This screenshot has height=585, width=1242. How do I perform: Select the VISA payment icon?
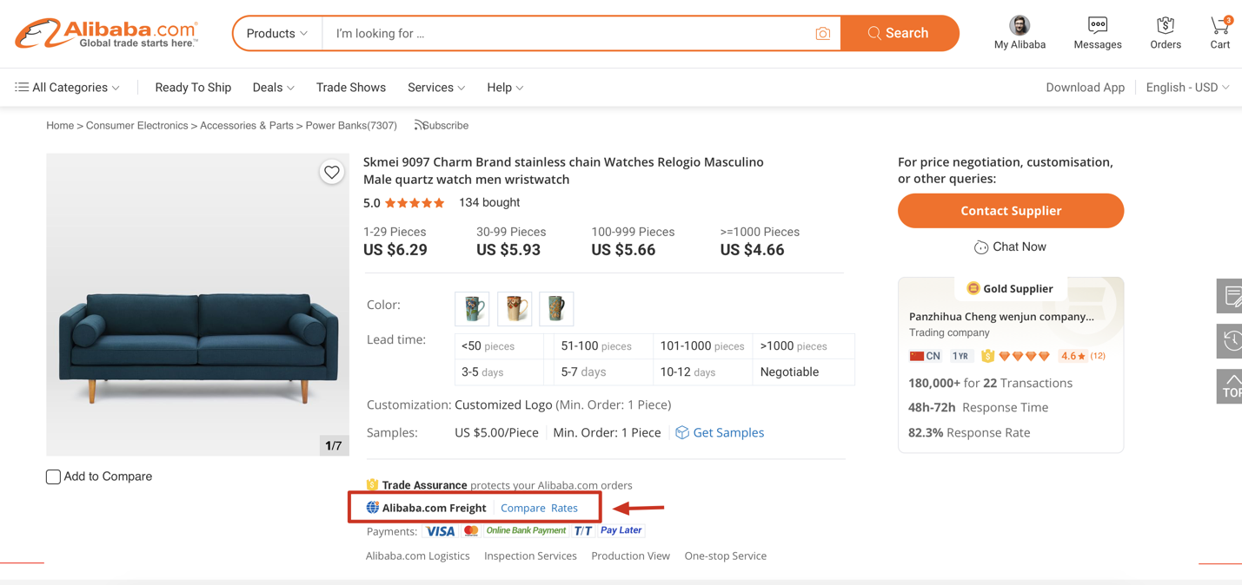(441, 531)
